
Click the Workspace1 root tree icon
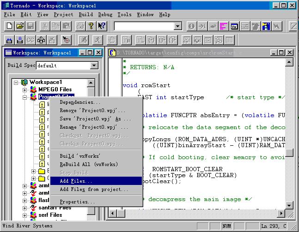pos(24,82)
